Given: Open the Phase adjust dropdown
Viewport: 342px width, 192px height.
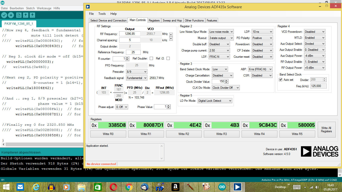Looking at the screenshot, I should coord(122,107).
